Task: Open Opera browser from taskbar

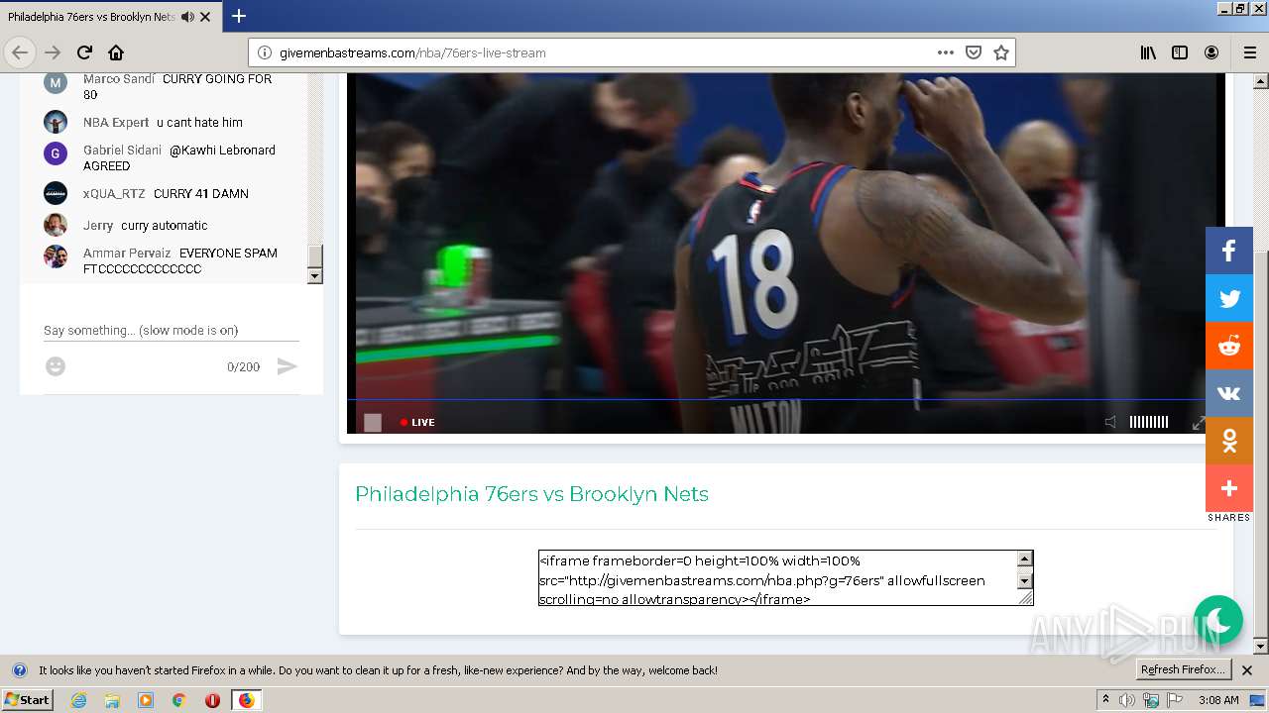Action: point(212,700)
